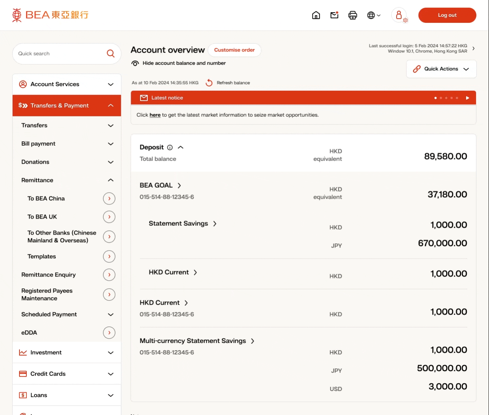Image resolution: width=489 pixels, height=415 pixels.
Task: Open To BEA UK arrow
Action: [109, 217]
